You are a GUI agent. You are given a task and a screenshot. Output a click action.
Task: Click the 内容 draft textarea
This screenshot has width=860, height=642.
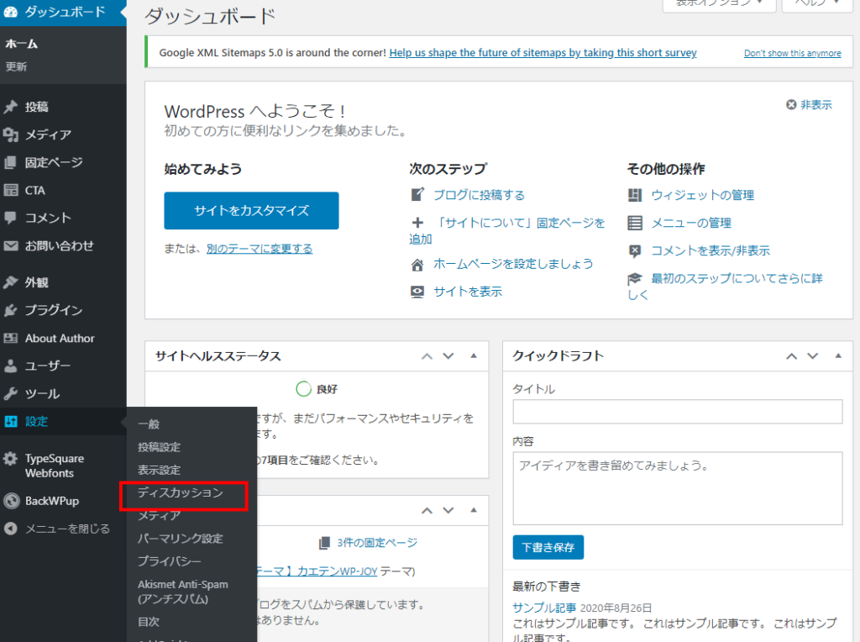tap(678, 488)
